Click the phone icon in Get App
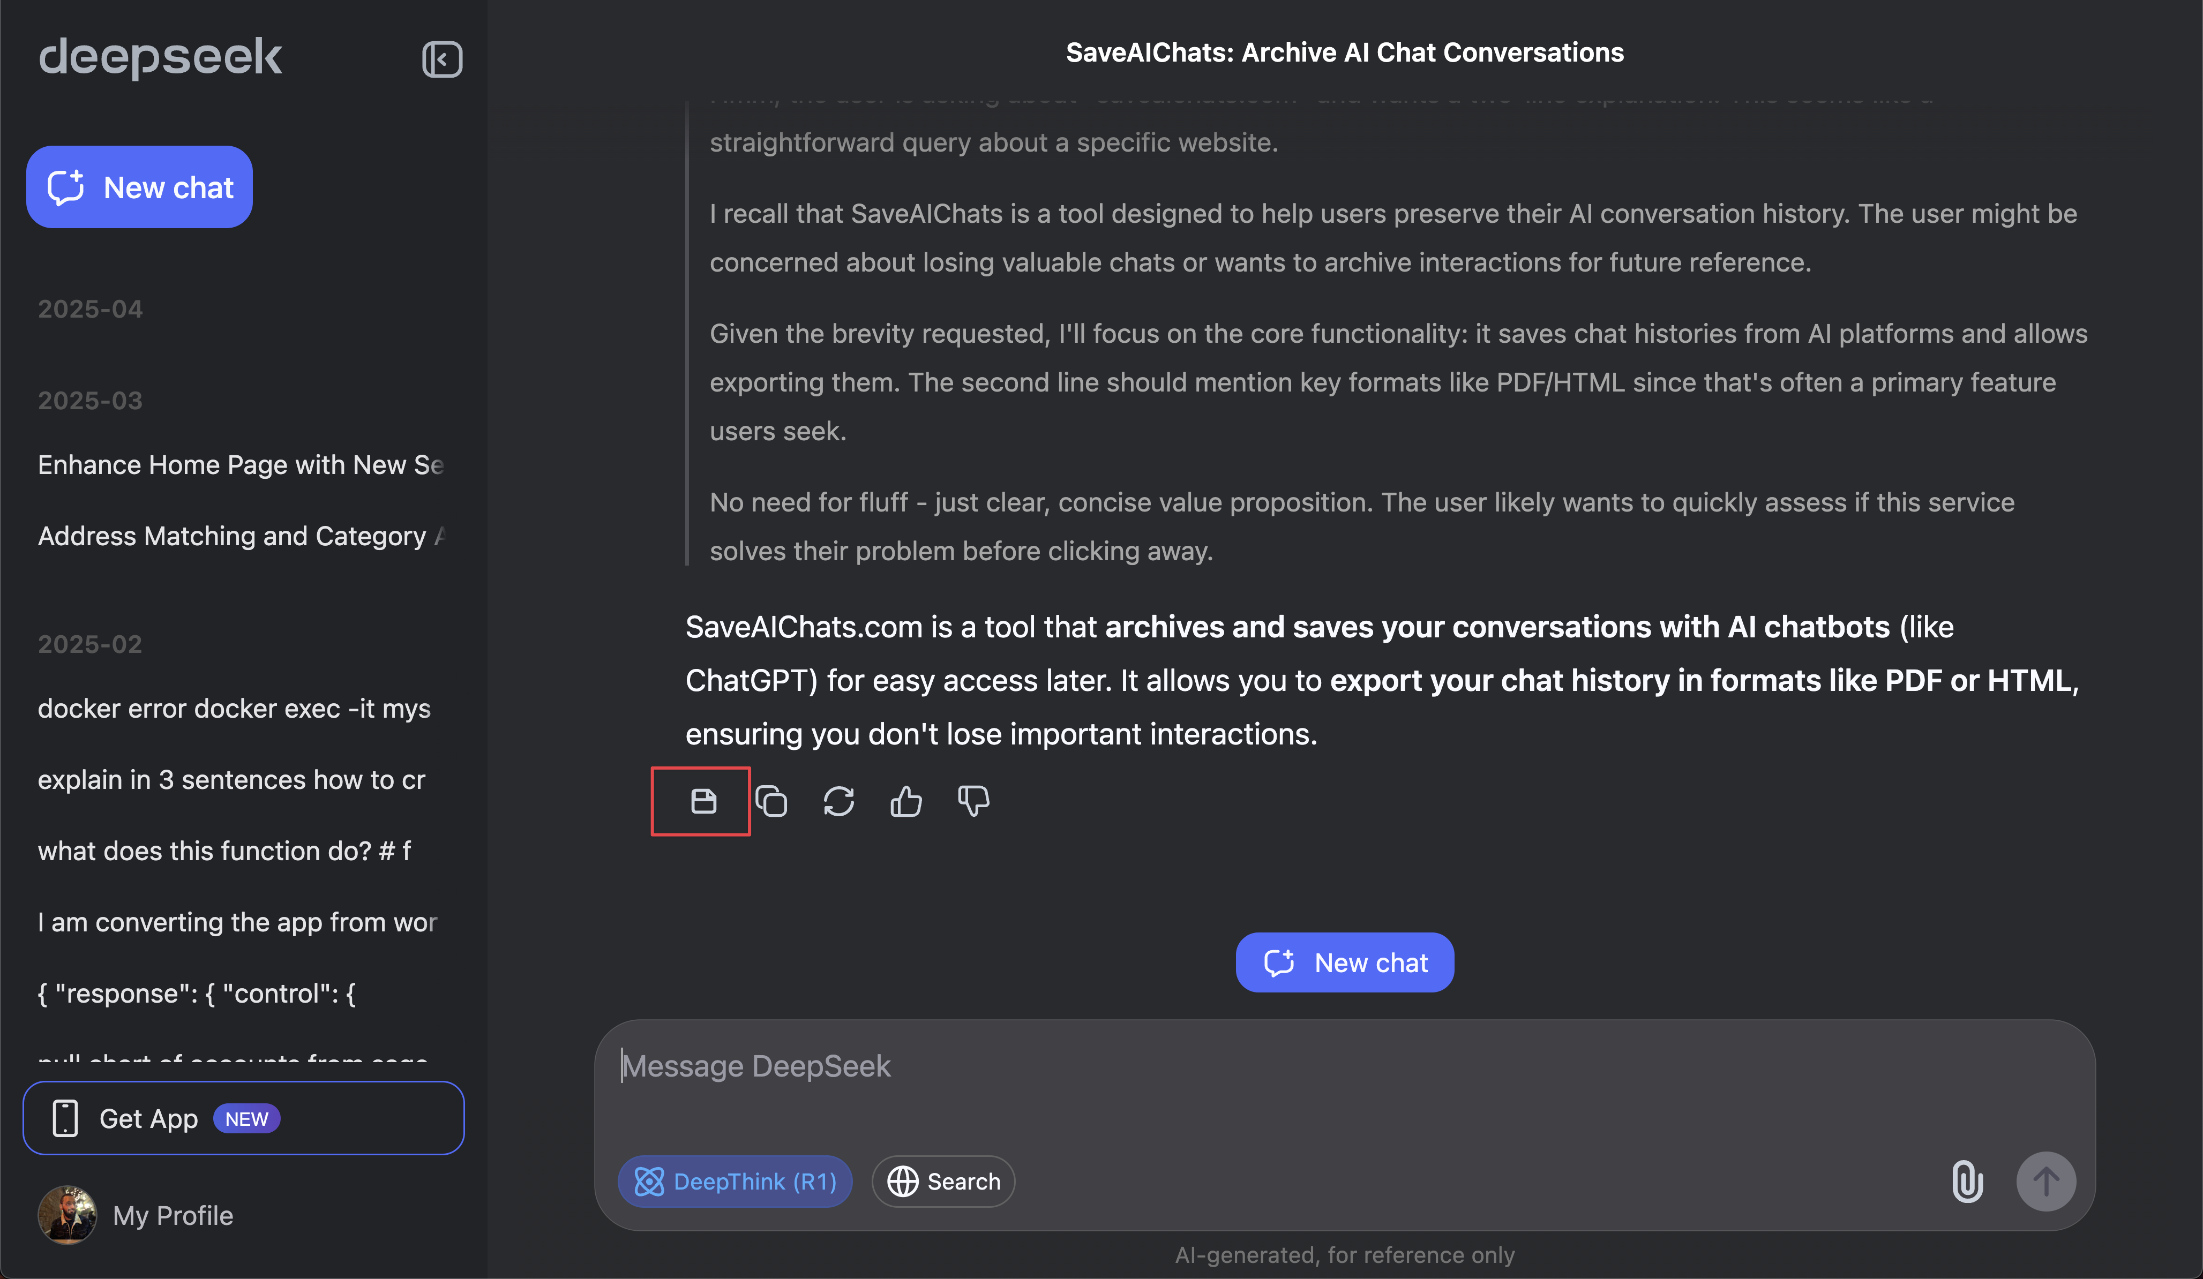The height and width of the screenshot is (1279, 2203). [65, 1118]
